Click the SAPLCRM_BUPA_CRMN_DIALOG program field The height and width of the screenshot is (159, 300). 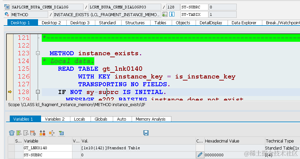47,7
